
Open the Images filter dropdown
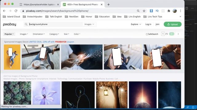[24, 34]
